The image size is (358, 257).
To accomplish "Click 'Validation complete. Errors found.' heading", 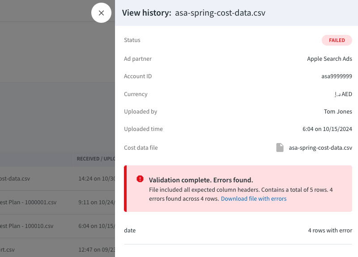I will [x=201, y=180].
